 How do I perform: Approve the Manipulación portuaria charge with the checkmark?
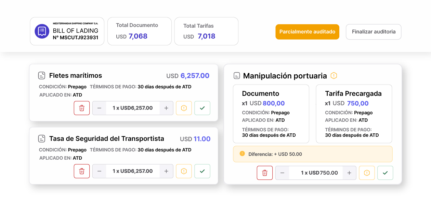pyautogui.click(x=385, y=173)
